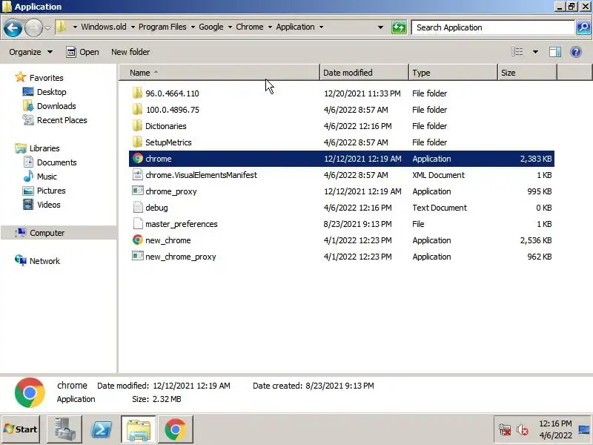The image size is (593, 445).
Task: Select the 96.0.4664.110 folder icon
Action: 137,93
